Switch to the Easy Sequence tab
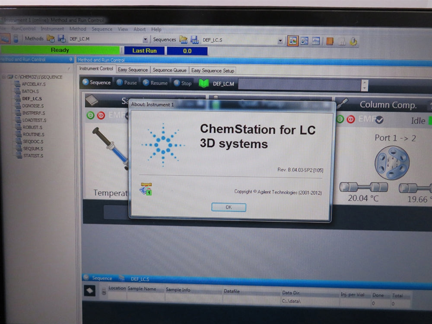This screenshot has height=324, width=432. pyautogui.click(x=133, y=70)
